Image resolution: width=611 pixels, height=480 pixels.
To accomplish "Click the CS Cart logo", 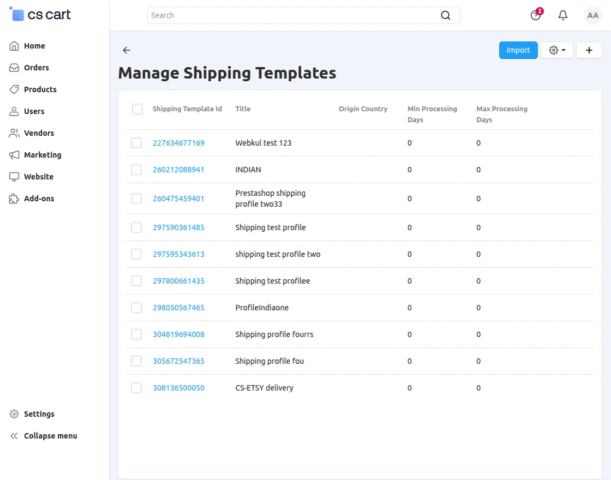I will tap(40, 14).
